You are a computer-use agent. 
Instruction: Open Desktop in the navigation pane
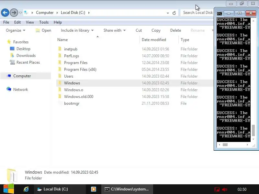point(23,49)
